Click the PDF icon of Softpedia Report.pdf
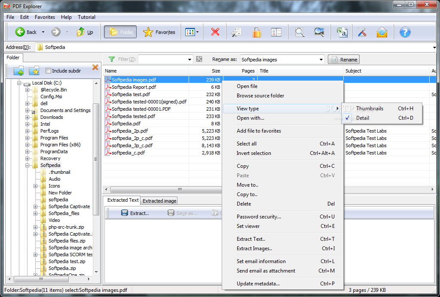The height and width of the screenshot is (297, 440). (x=108, y=87)
